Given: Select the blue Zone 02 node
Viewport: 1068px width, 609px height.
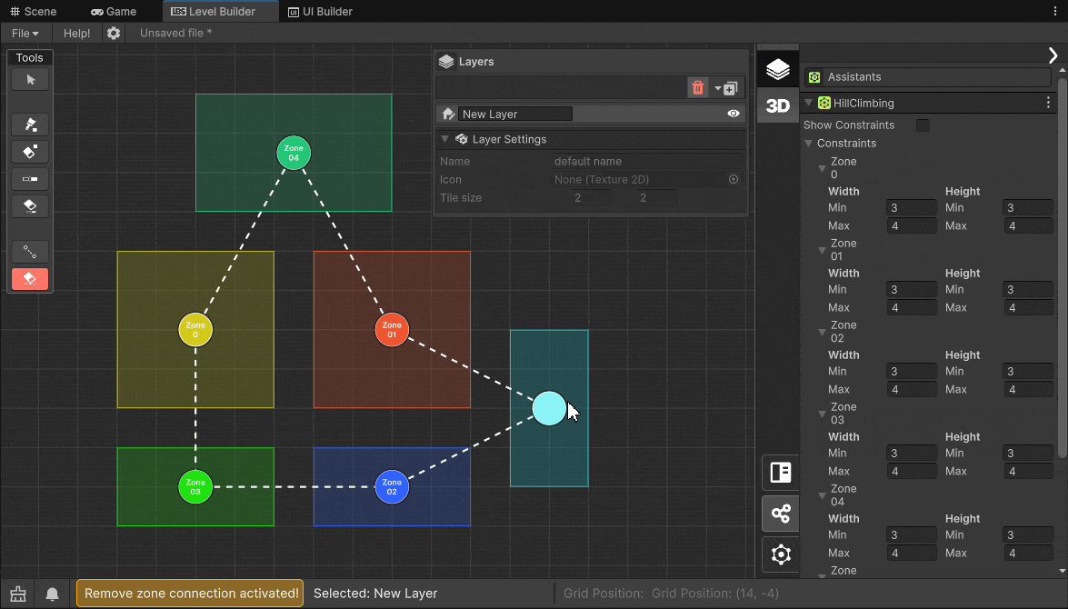Looking at the screenshot, I should [392, 487].
